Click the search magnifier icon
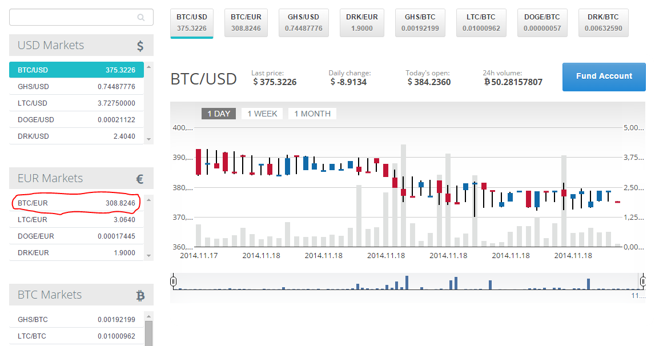 pos(141,18)
